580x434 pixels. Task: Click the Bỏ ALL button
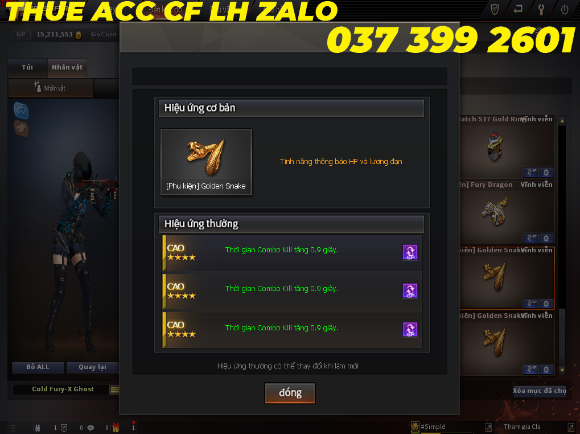pyautogui.click(x=38, y=367)
